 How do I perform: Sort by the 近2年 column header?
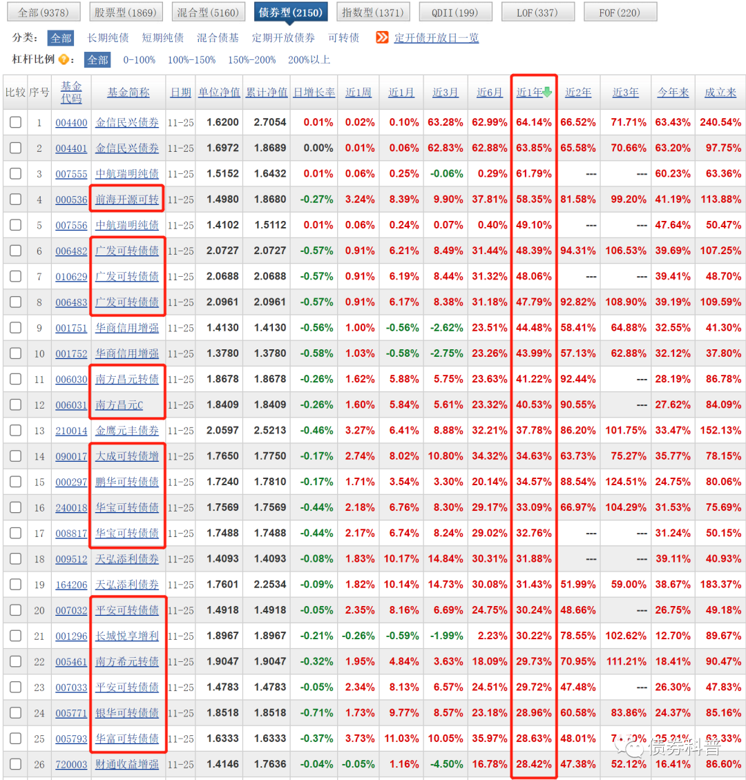pos(578,92)
